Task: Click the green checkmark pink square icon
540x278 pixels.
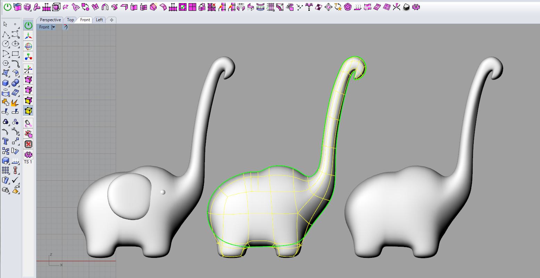Action: 183,7
